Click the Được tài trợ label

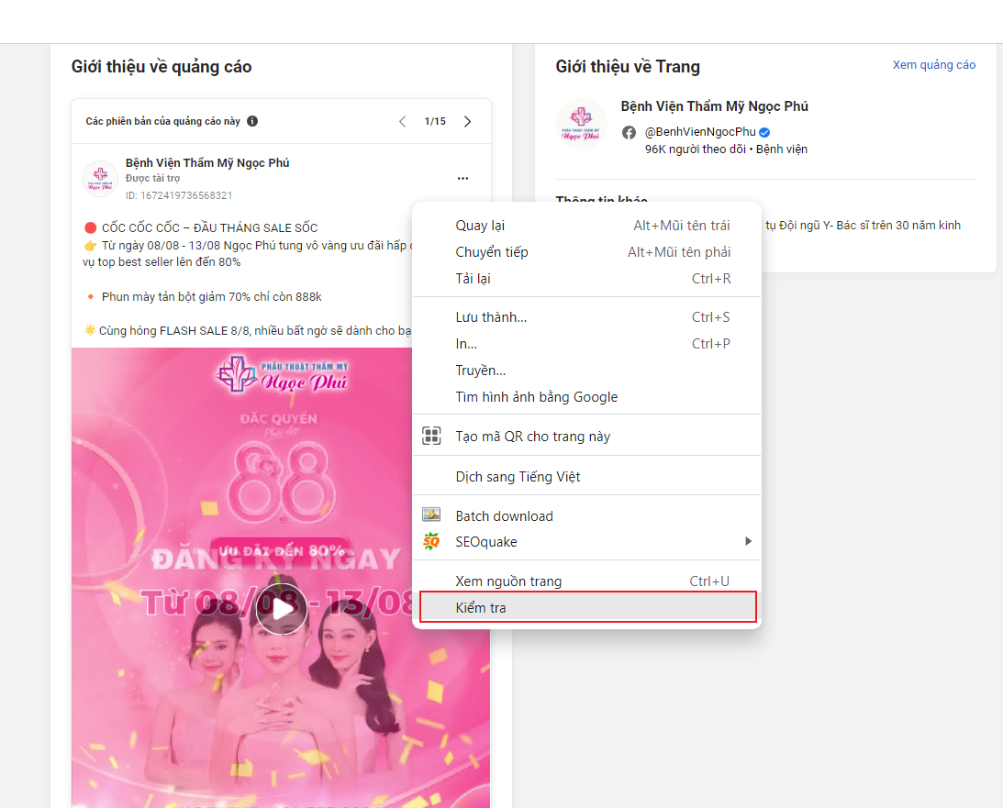pos(152,178)
